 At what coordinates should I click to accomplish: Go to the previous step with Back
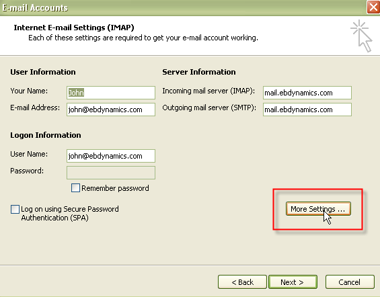click(x=242, y=282)
